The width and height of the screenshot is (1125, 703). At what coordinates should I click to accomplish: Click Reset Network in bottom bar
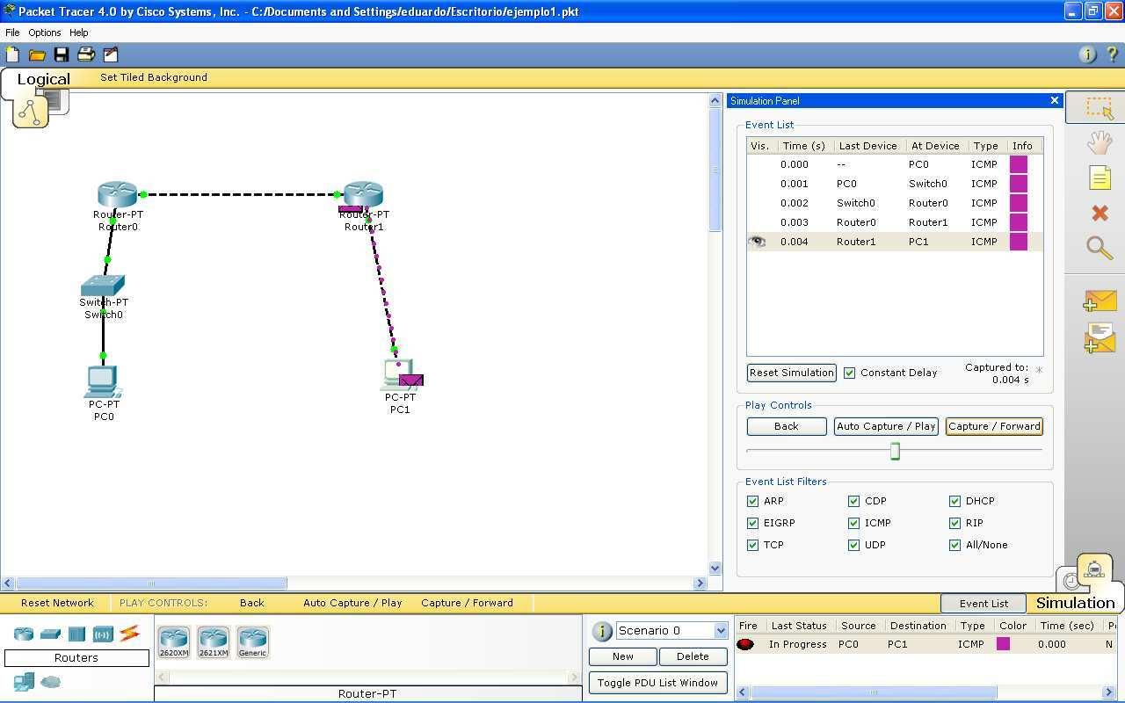57,603
